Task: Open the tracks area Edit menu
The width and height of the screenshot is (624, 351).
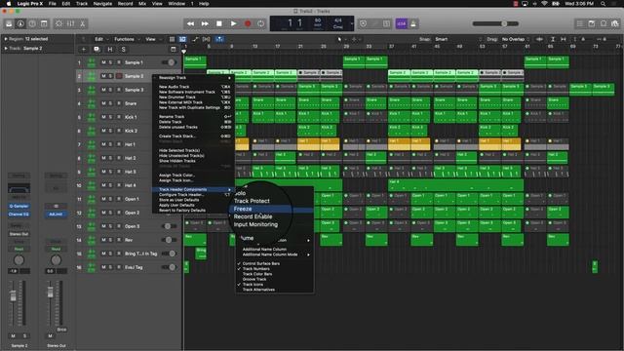Action: tap(100, 39)
